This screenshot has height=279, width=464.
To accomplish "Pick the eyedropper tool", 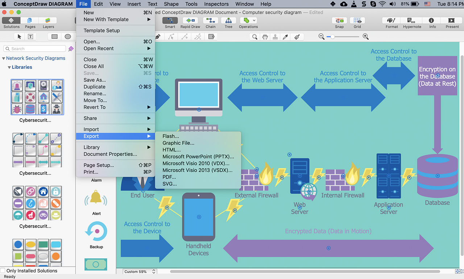I will 286,37.
